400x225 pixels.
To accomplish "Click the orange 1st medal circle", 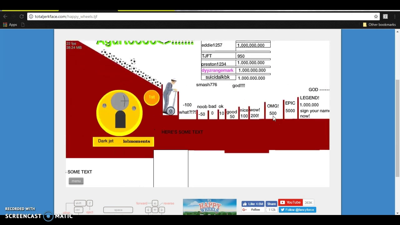I will (152, 97).
